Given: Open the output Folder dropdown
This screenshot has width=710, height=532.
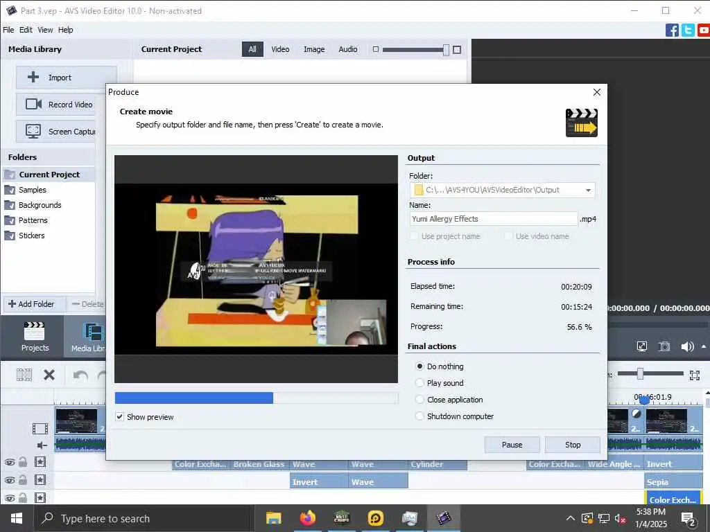Looking at the screenshot, I should click(588, 190).
